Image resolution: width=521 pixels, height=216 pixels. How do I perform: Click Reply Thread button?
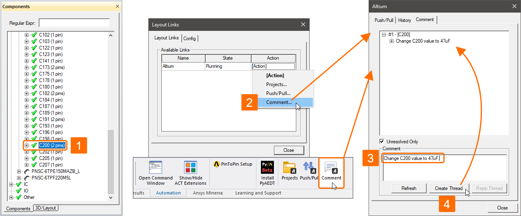(489, 188)
